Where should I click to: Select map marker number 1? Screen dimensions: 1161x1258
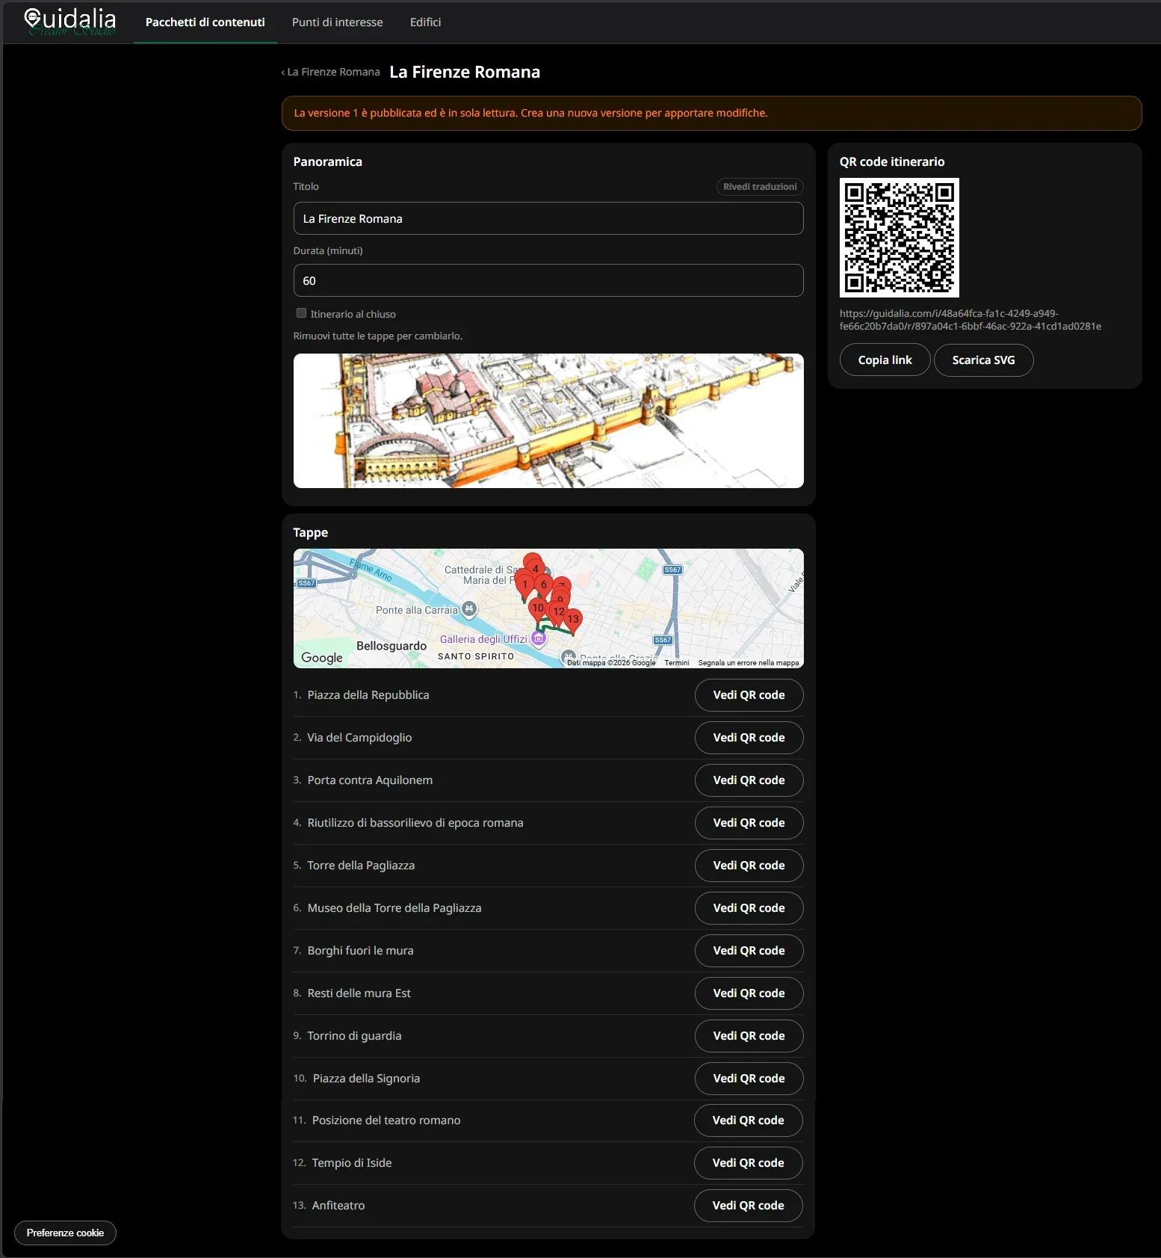pos(524,586)
